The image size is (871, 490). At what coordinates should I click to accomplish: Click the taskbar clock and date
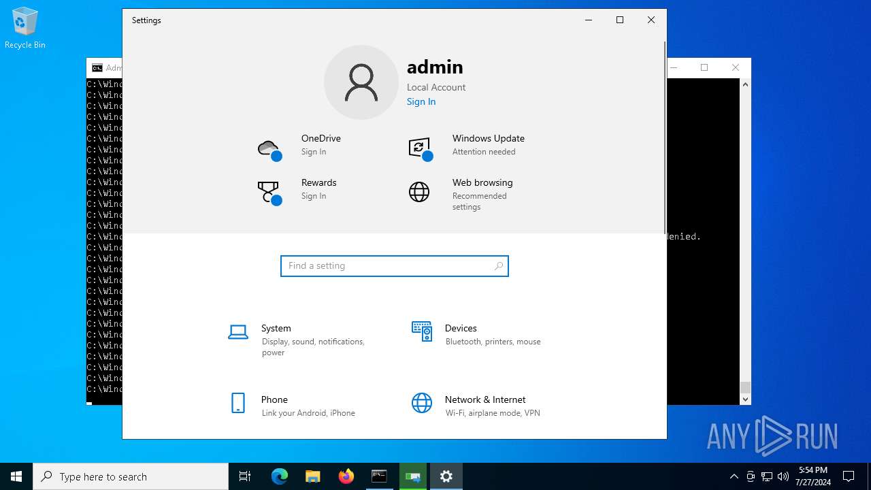[x=813, y=476]
